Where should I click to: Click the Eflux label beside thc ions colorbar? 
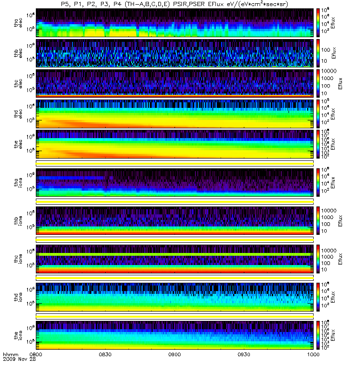(x=341, y=259)
